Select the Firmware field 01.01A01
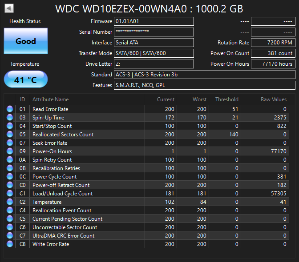This screenshot has width=299, height=262. (x=154, y=21)
